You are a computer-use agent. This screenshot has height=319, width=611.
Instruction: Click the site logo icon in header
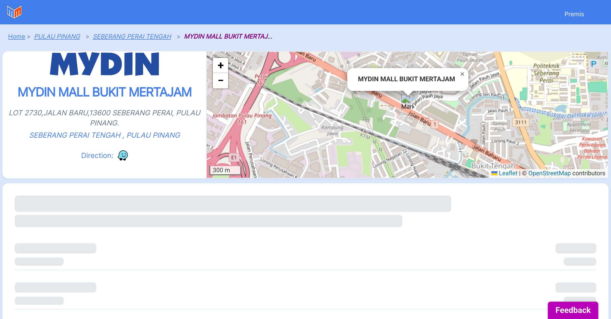[14, 12]
